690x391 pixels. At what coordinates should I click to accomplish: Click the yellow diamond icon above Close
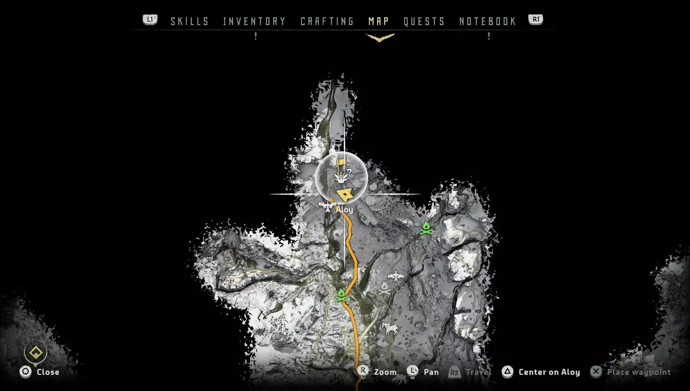pos(36,353)
